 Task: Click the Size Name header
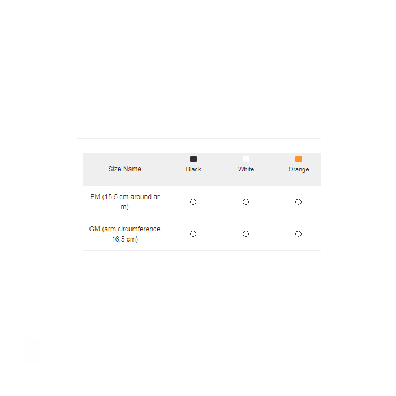coord(125,169)
